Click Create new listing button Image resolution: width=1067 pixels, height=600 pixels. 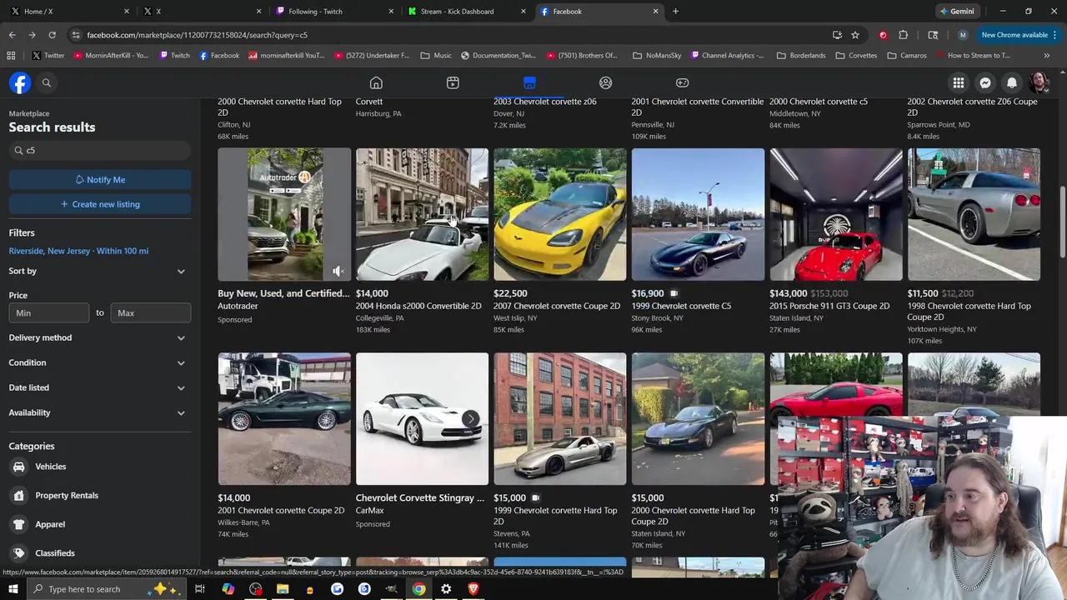point(100,204)
